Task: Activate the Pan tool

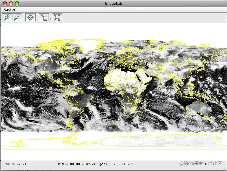Action: pyautogui.click(x=30, y=17)
